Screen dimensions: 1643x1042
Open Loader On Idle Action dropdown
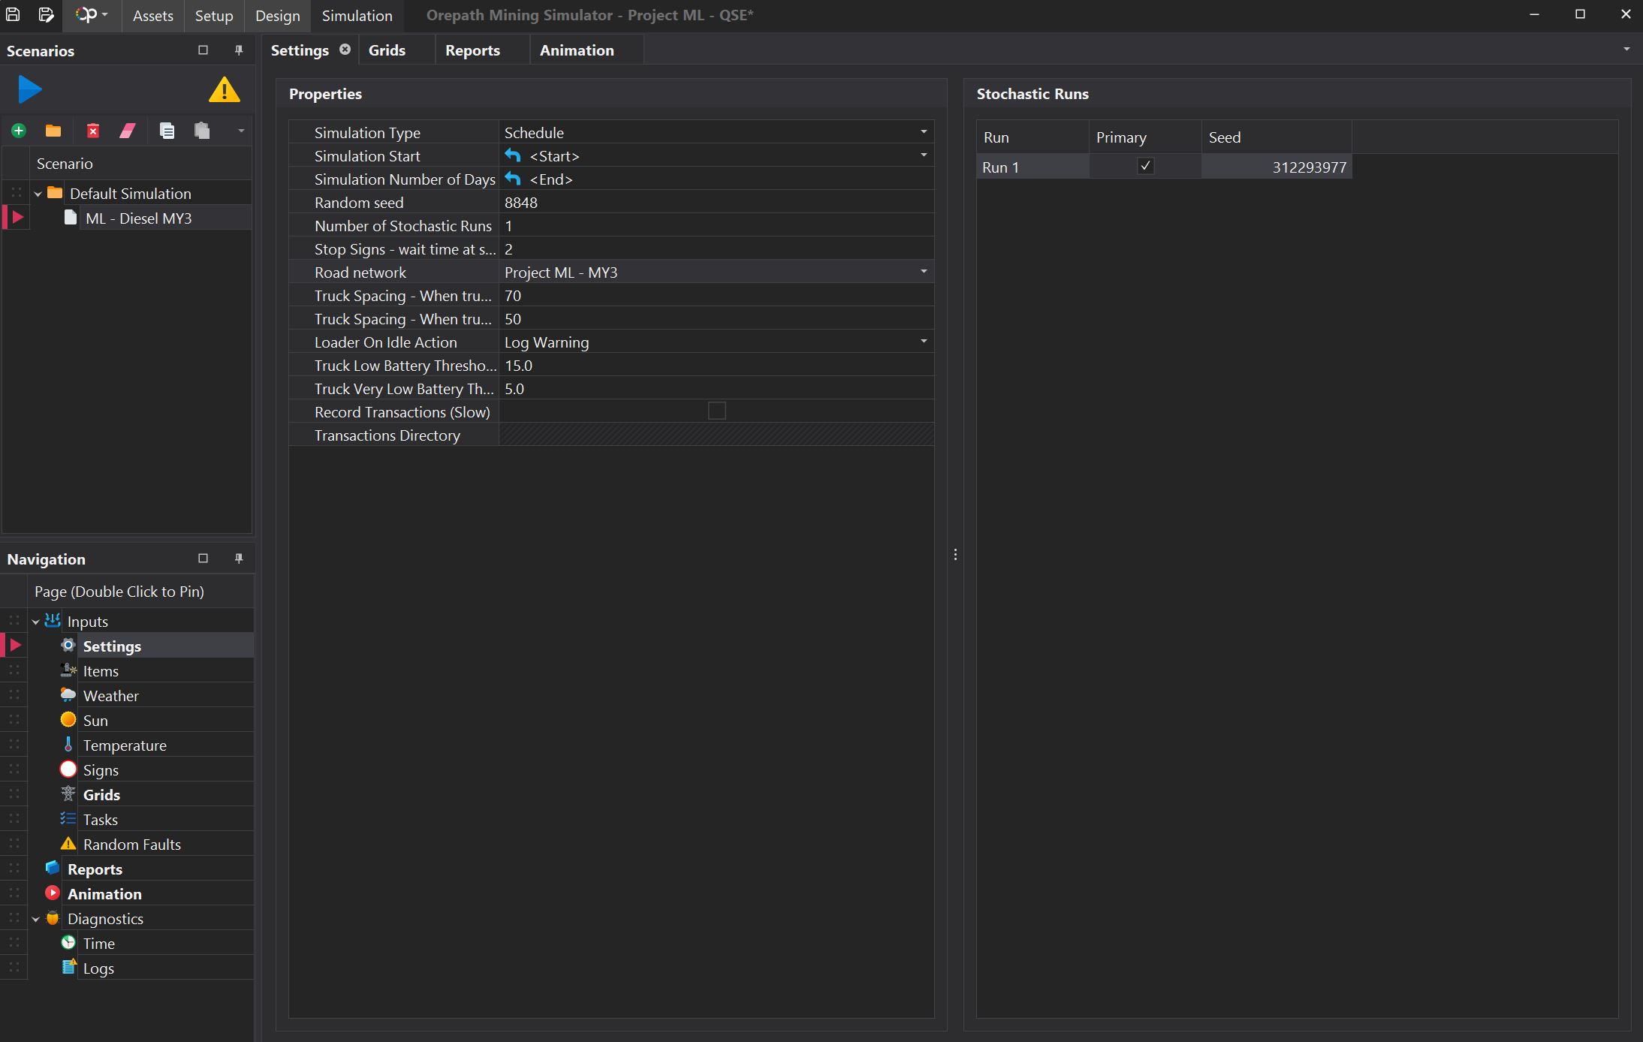coord(924,342)
